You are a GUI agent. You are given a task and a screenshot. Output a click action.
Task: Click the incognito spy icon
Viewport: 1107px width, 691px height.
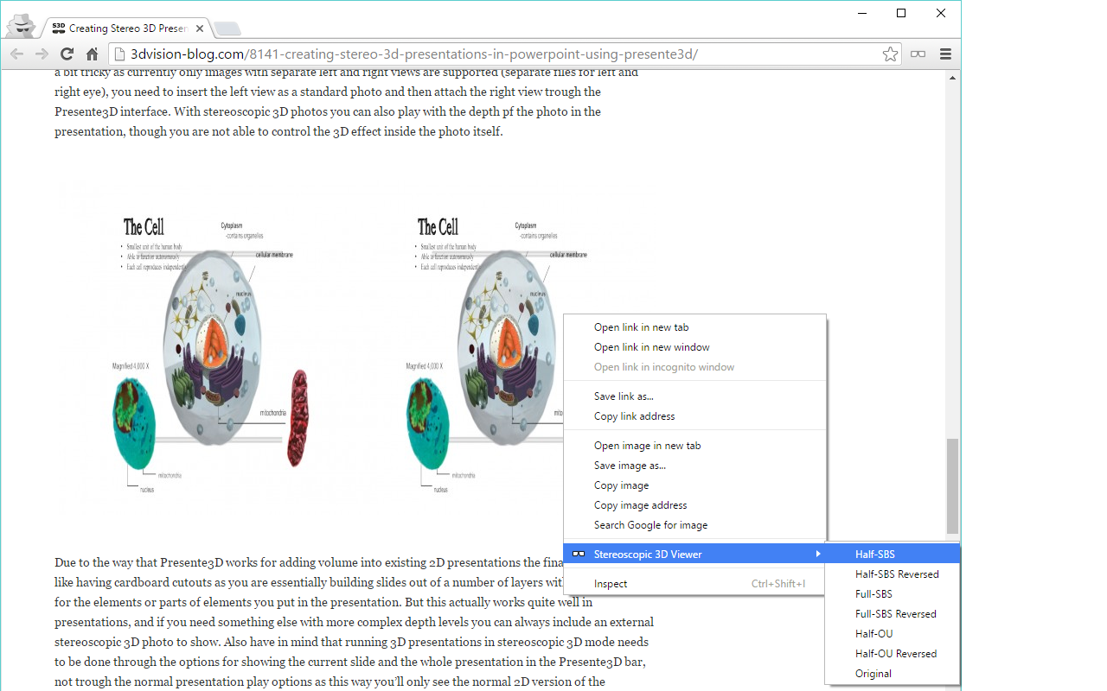pyautogui.click(x=21, y=24)
